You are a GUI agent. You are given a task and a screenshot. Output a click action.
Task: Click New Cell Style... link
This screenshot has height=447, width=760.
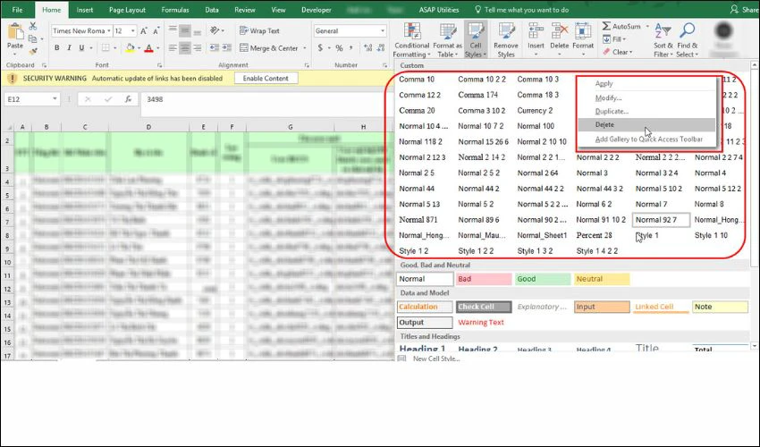[436, 358]
